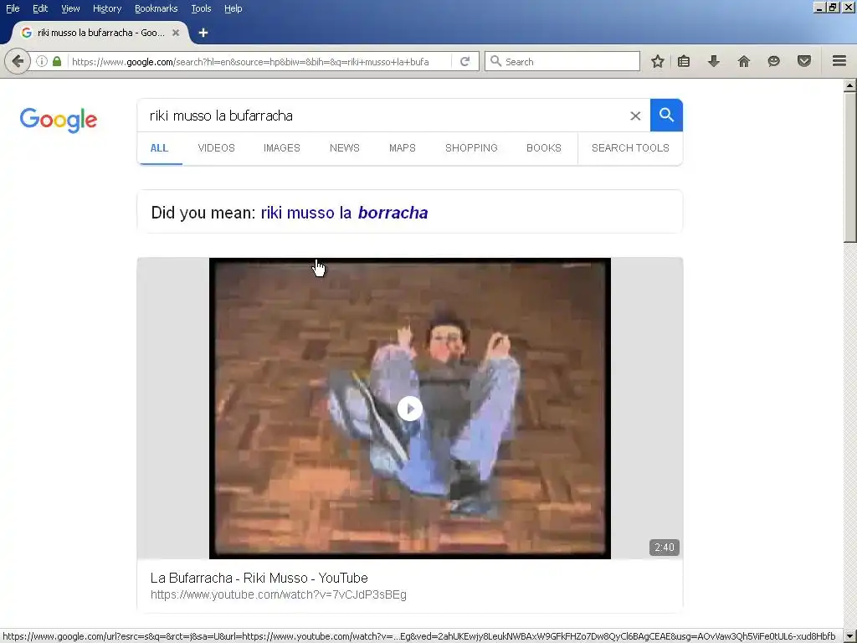Screen dimensions: 857x643
Task: Play the La Bufarracha video
Action: click(x=410, y=409)
